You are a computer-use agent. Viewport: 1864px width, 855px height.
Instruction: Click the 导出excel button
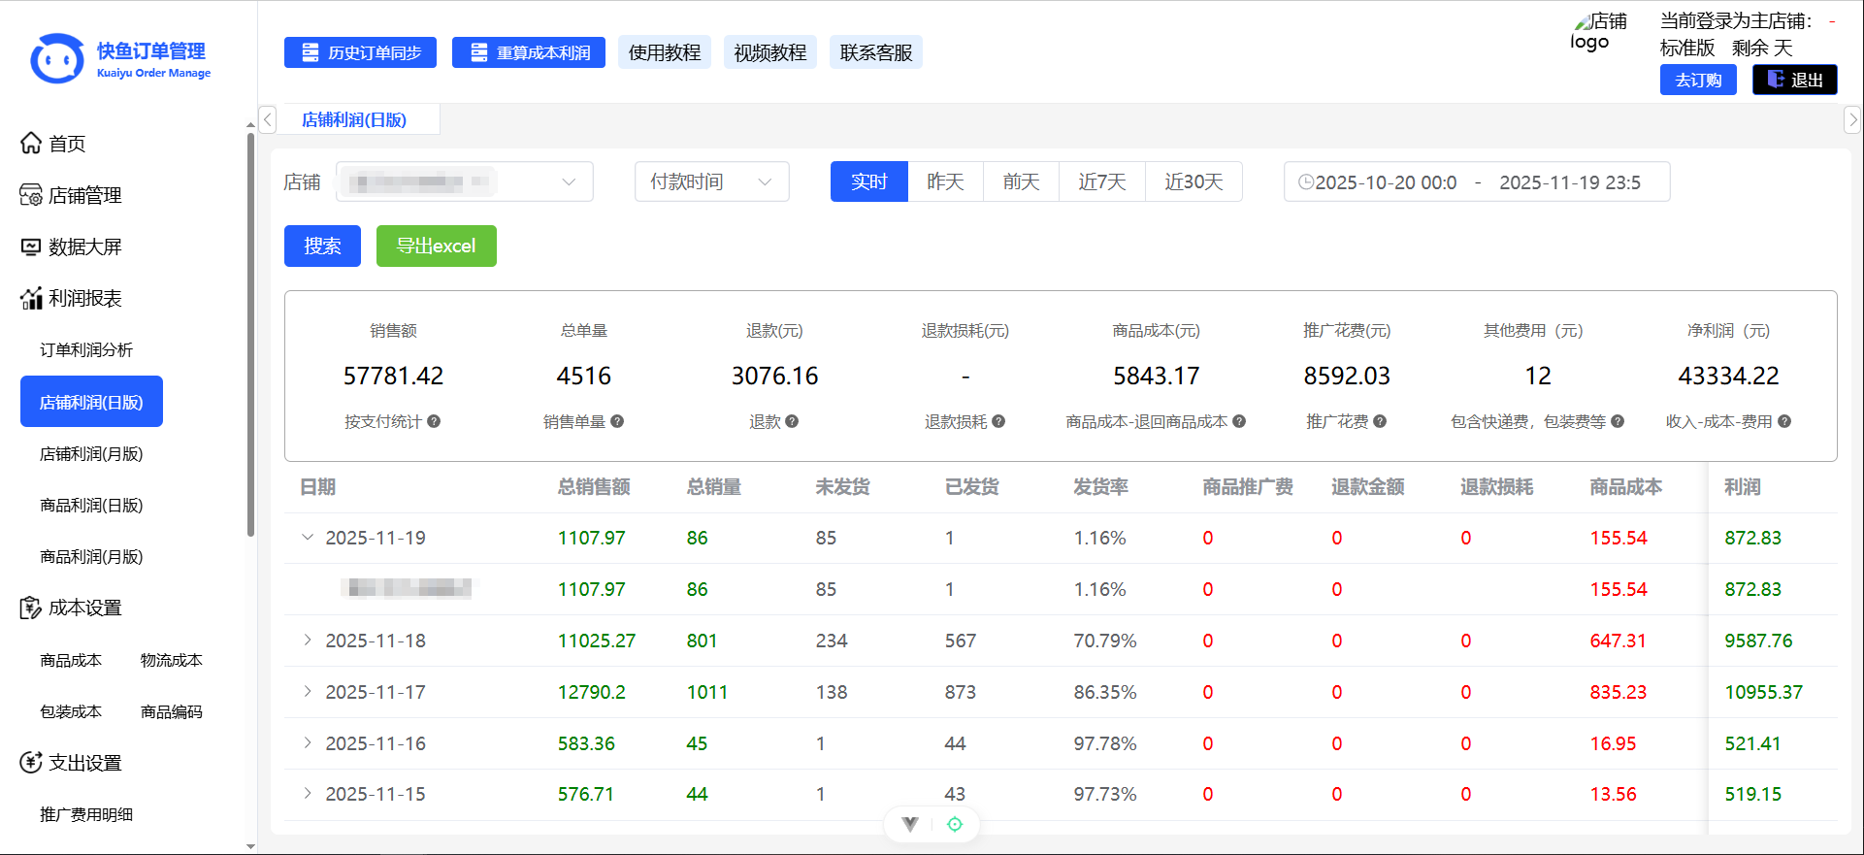point(436,246)
